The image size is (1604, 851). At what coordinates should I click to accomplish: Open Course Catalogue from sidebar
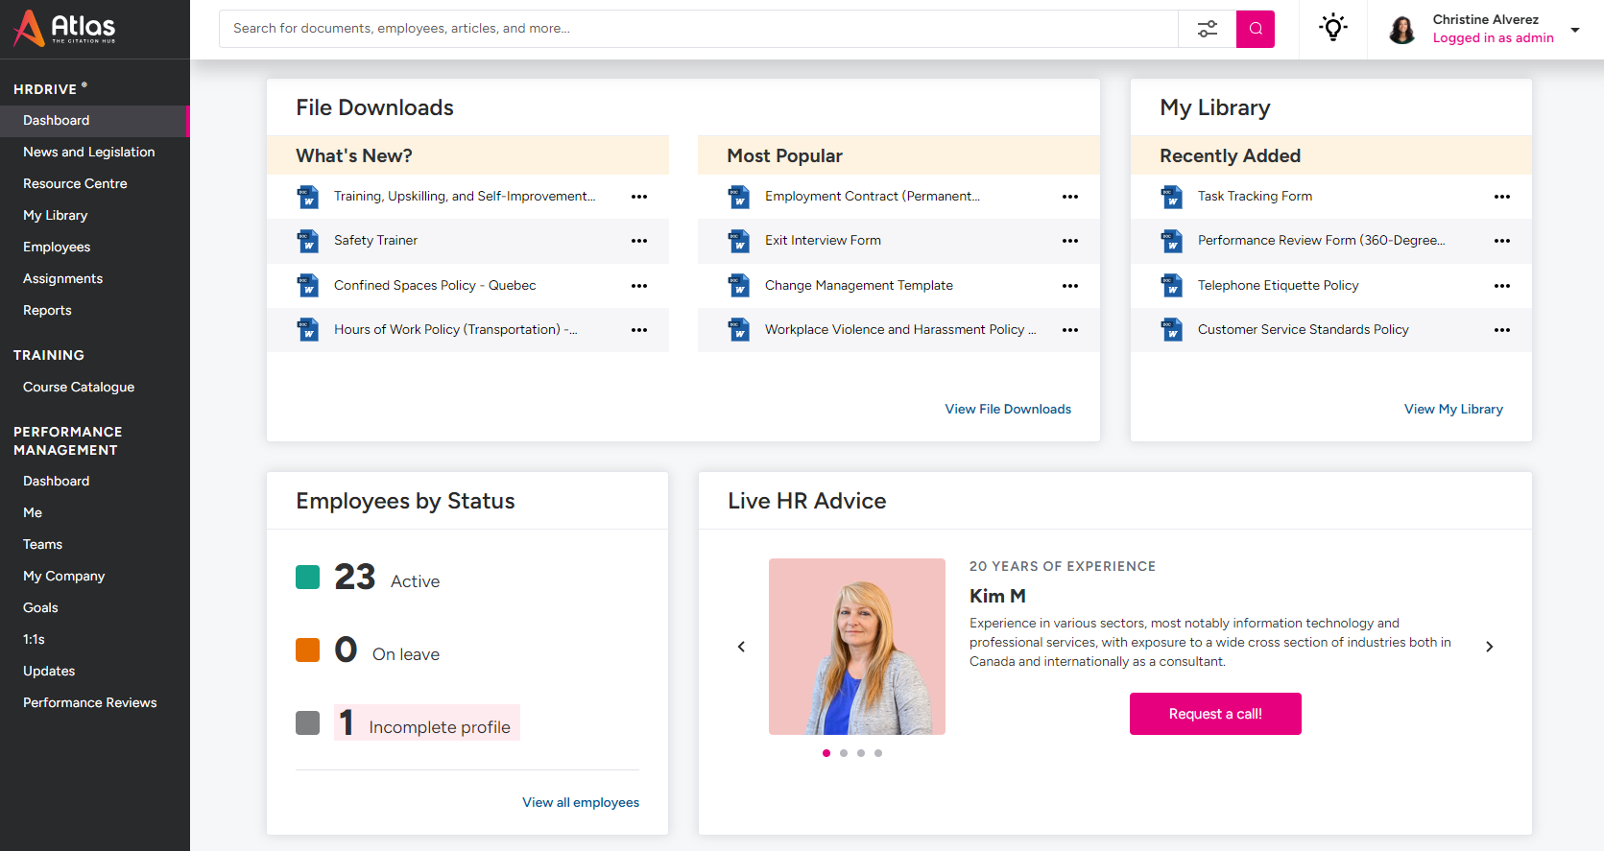(x=79, y=387)
